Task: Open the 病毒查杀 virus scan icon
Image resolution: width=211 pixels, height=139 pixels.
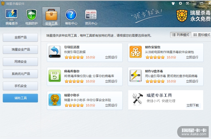Action: click(11, 15)
